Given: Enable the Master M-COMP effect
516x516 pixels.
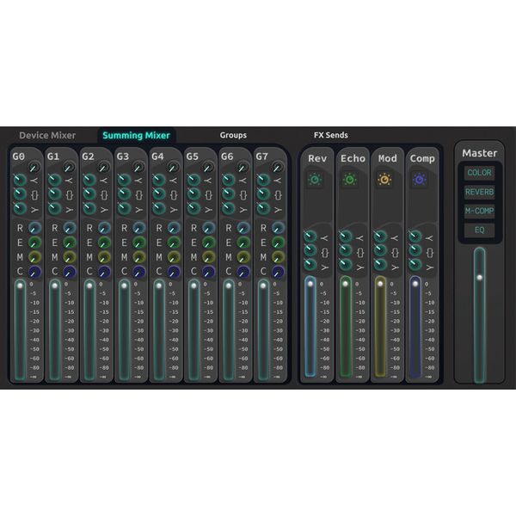Looking at the screenshot, I should (x=479, y=211).
